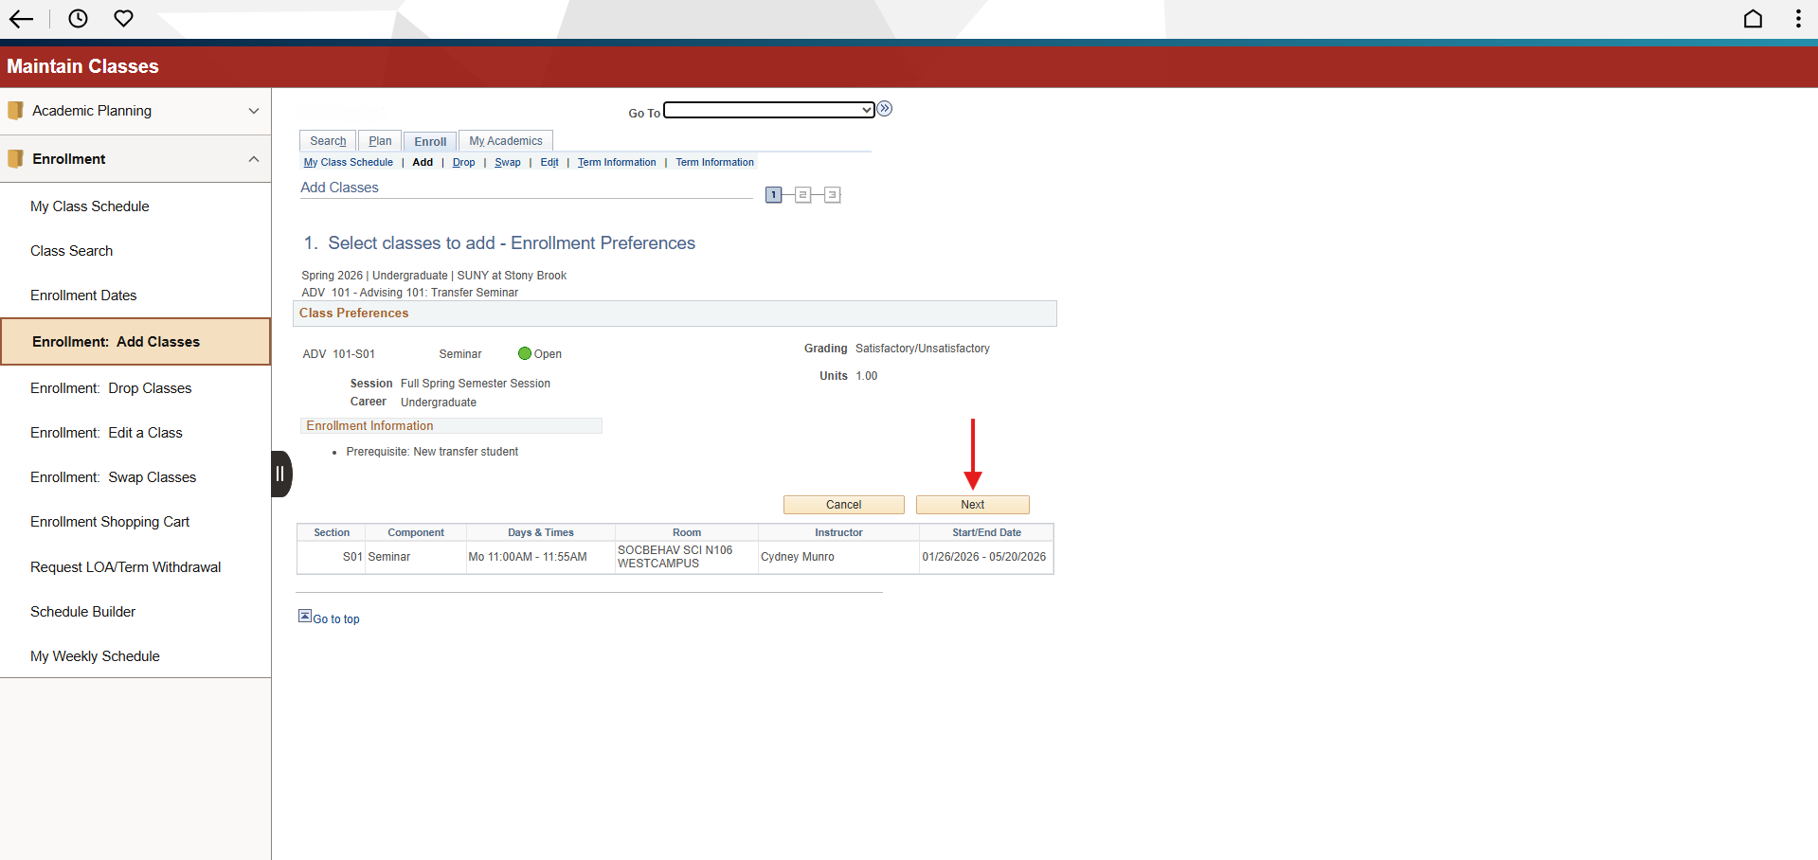Click the Go To double-arrow button

click(x=885, y=109)
